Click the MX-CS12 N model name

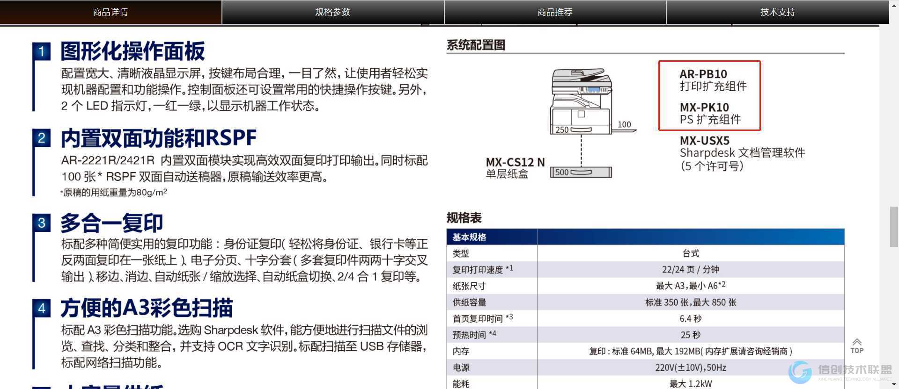point(515,162)
